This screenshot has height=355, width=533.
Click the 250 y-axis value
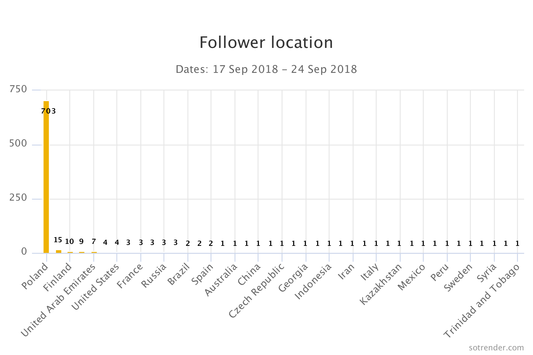(x=18, y=198)
